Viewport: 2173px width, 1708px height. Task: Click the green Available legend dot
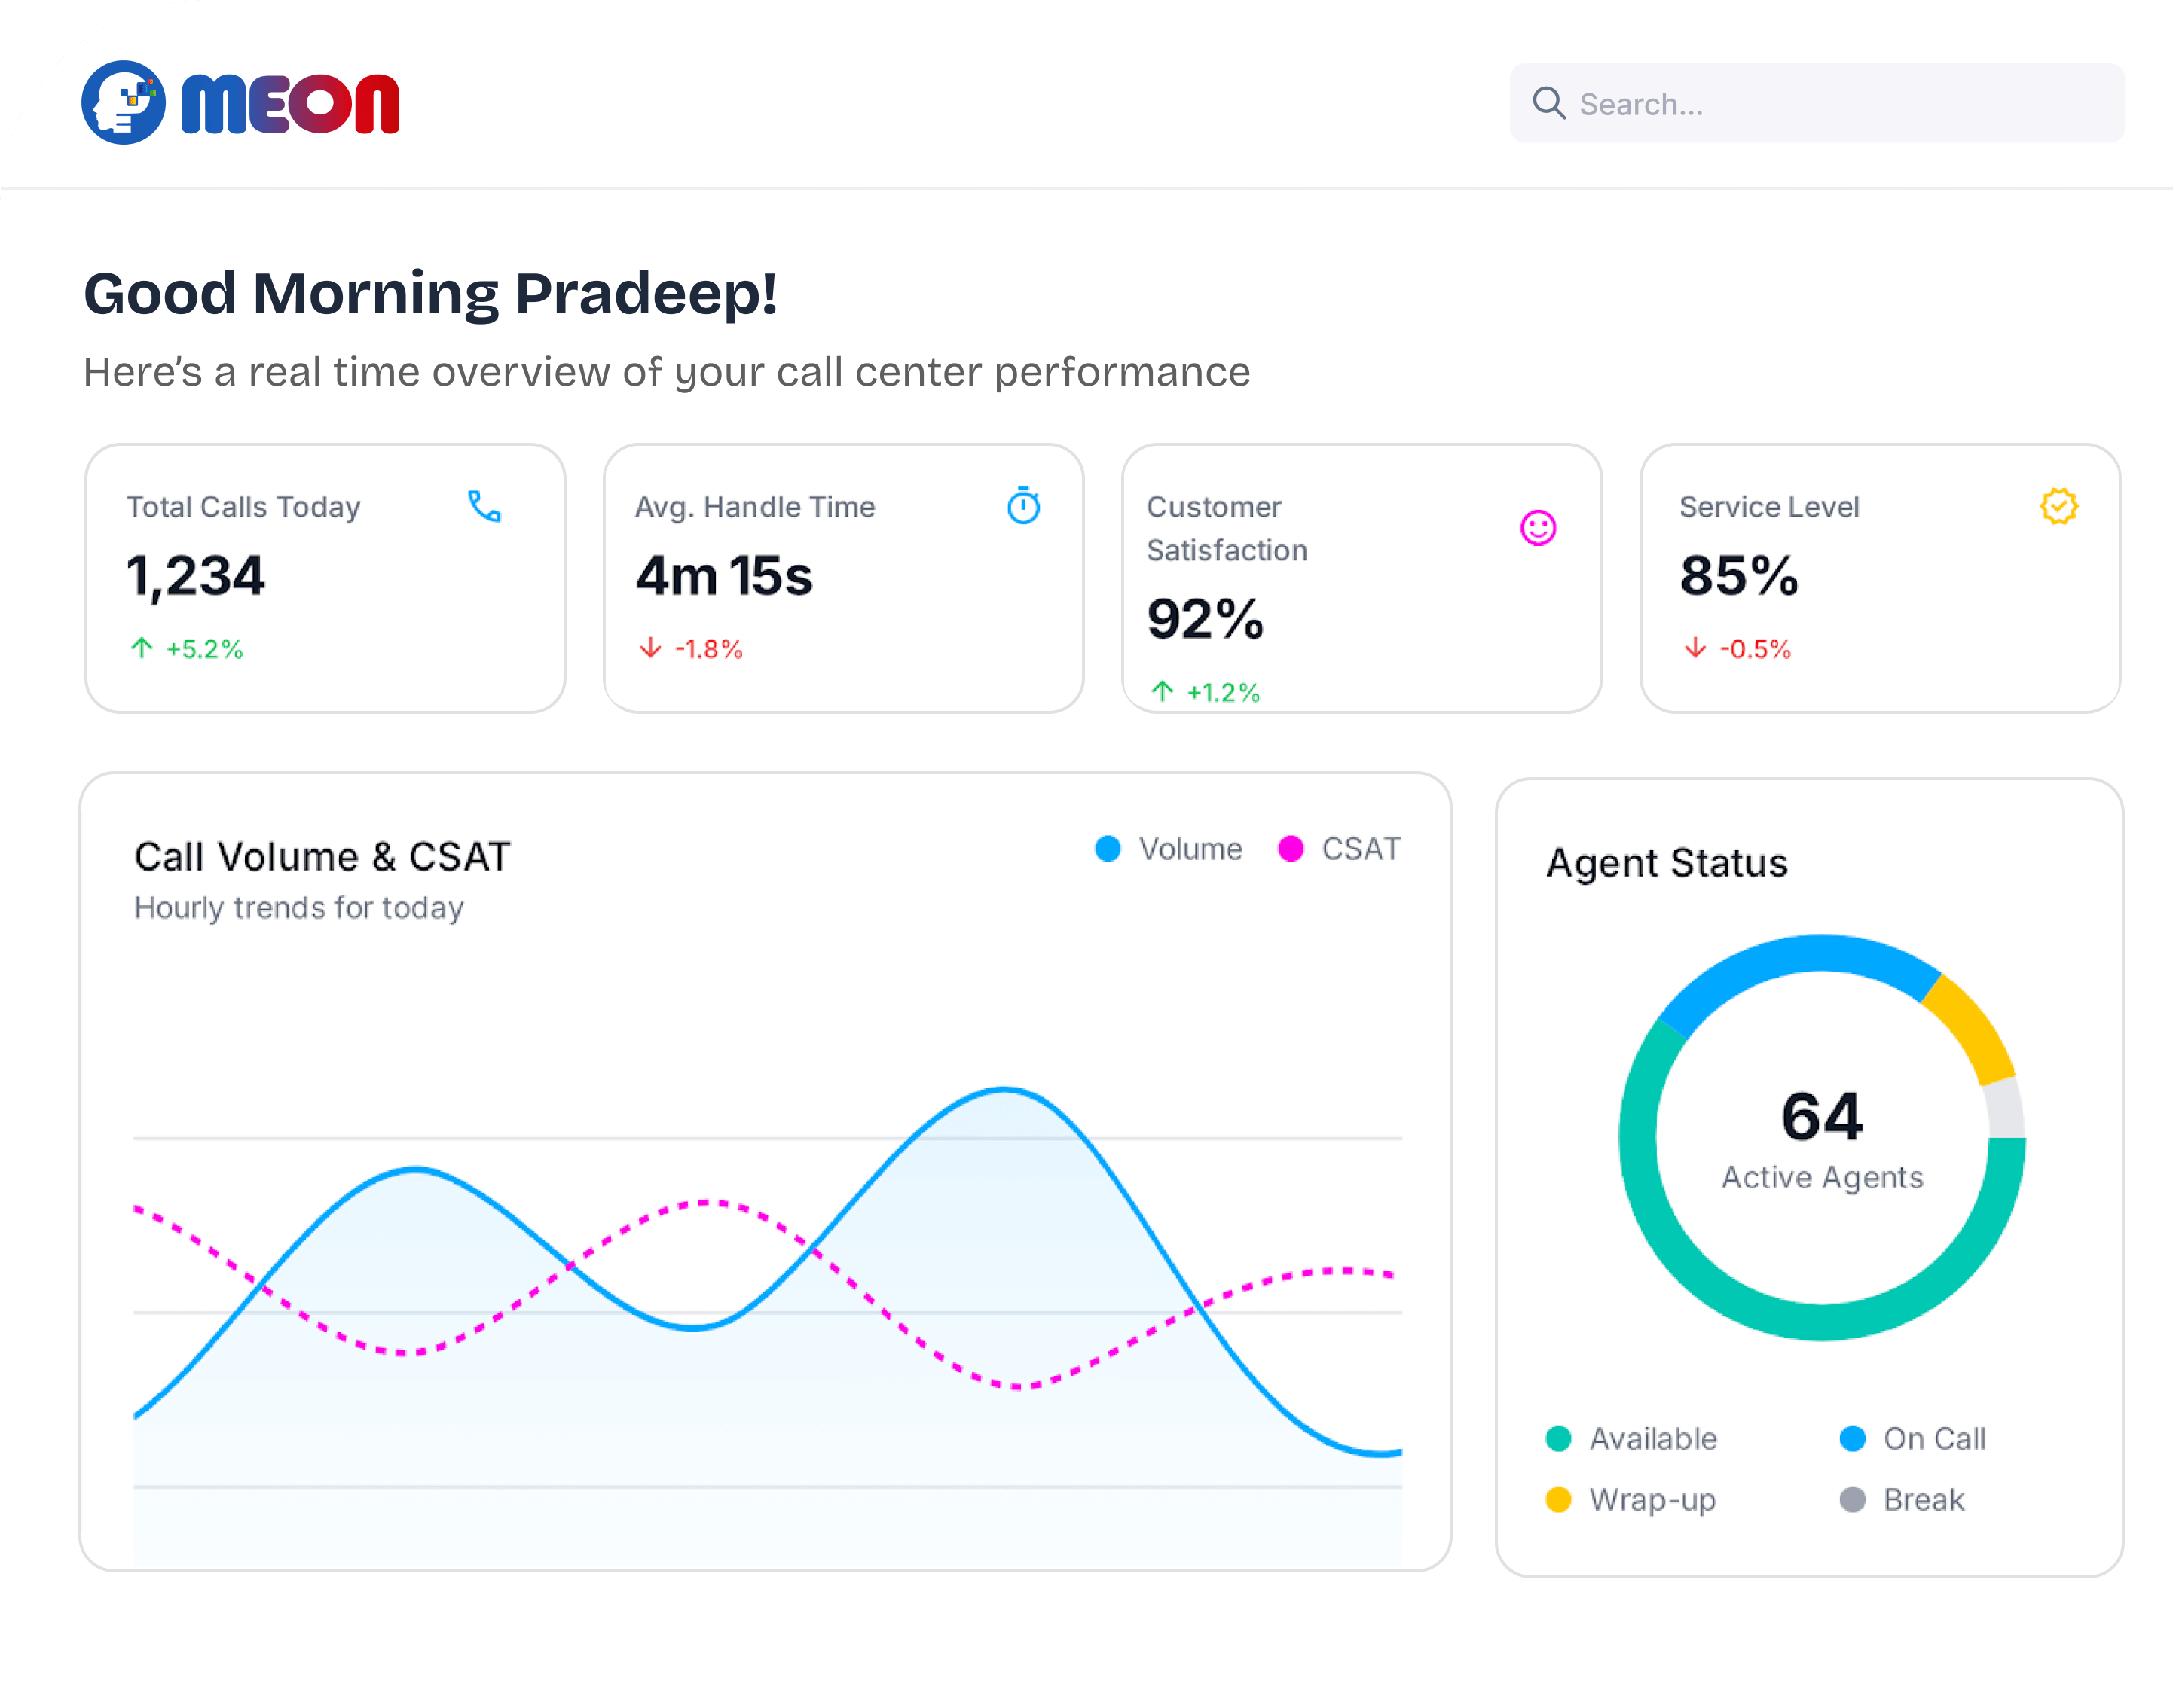(x=1557, y=1438)
